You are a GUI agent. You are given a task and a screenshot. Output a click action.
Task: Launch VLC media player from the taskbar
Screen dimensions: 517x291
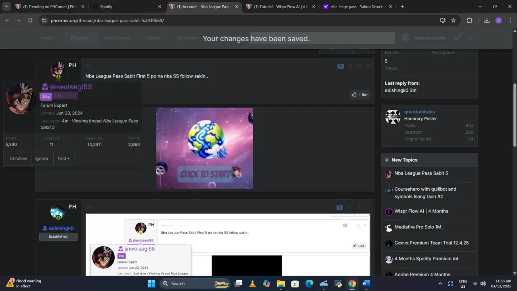pos(252,284)
